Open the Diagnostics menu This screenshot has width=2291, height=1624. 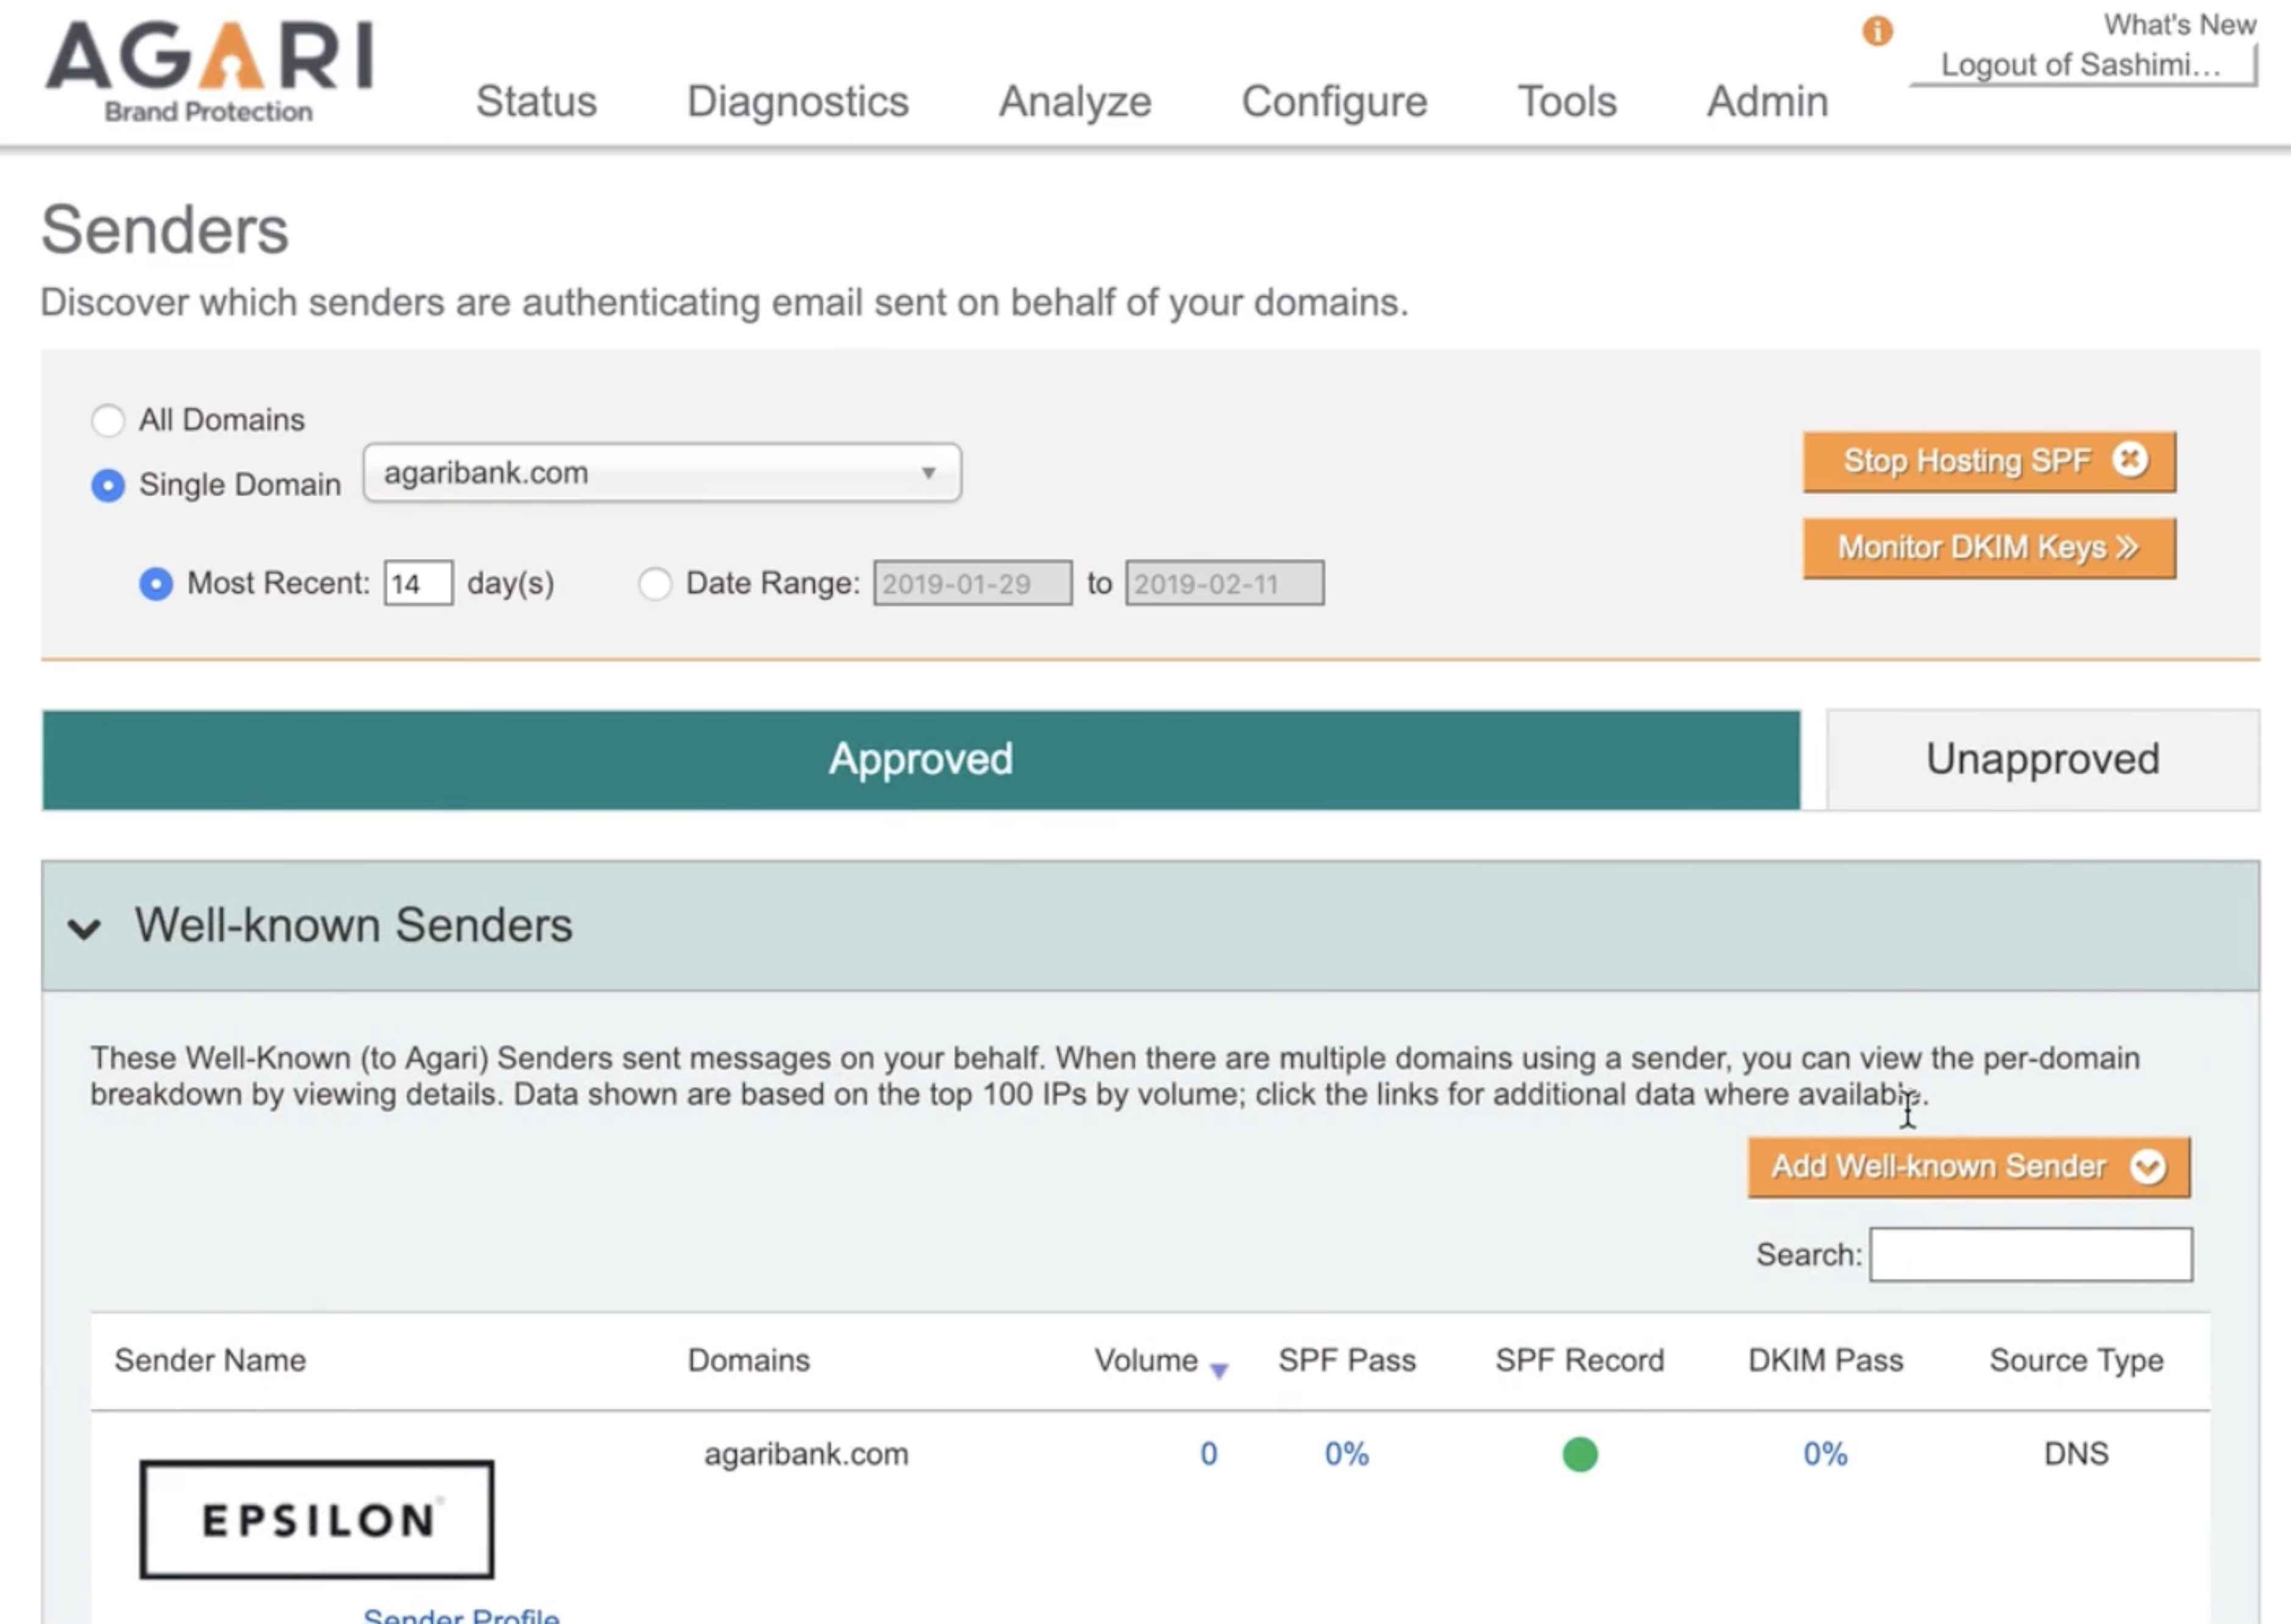pyautogui.click(x=797, y=101)
